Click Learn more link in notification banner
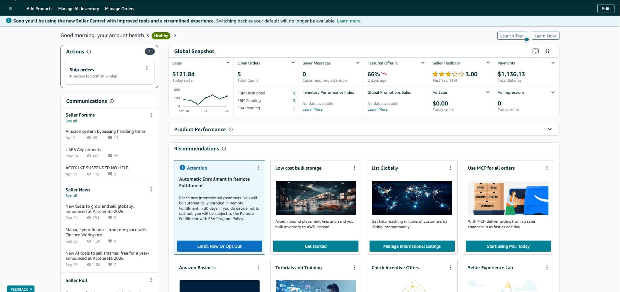Screen dimensions: 620x292 point(349,21)
